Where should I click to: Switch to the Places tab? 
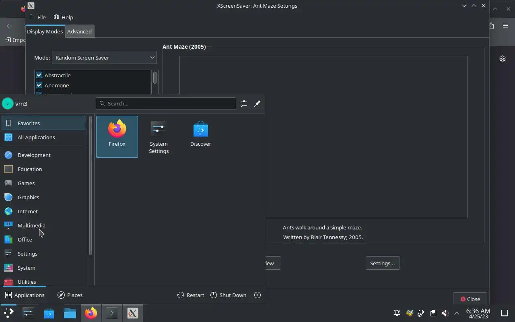click(70, 295)
